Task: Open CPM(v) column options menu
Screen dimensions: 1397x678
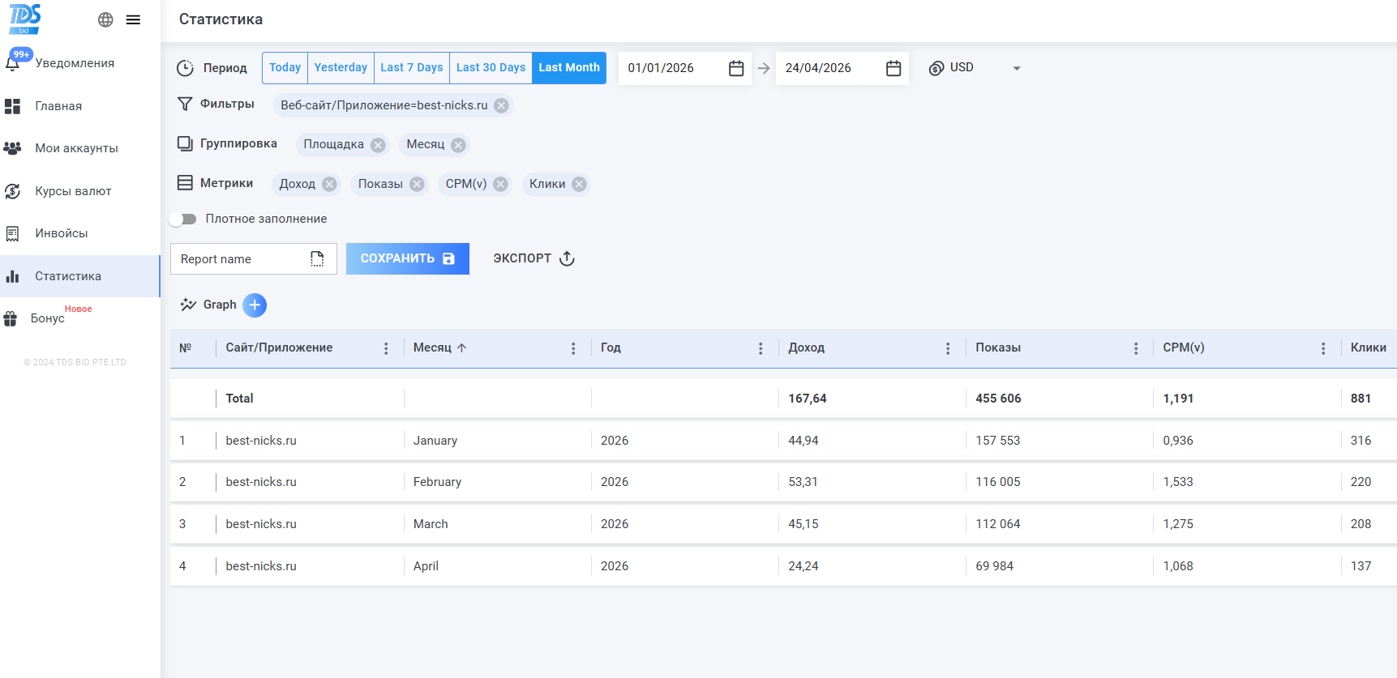Action: tap(1323, 348)
